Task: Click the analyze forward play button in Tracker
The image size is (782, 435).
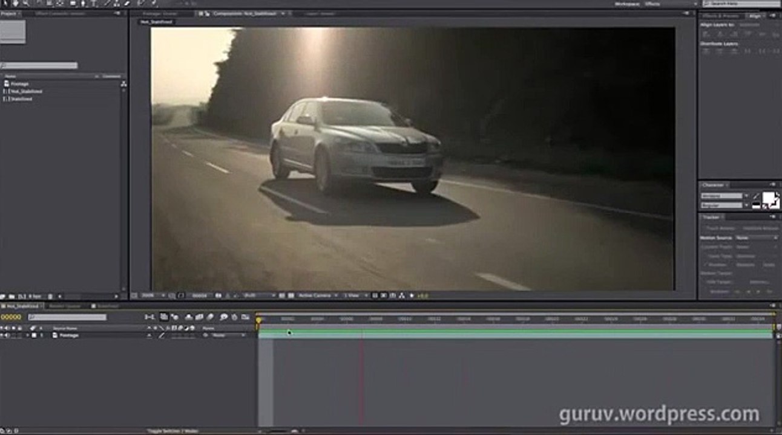Action: point(758,291)
